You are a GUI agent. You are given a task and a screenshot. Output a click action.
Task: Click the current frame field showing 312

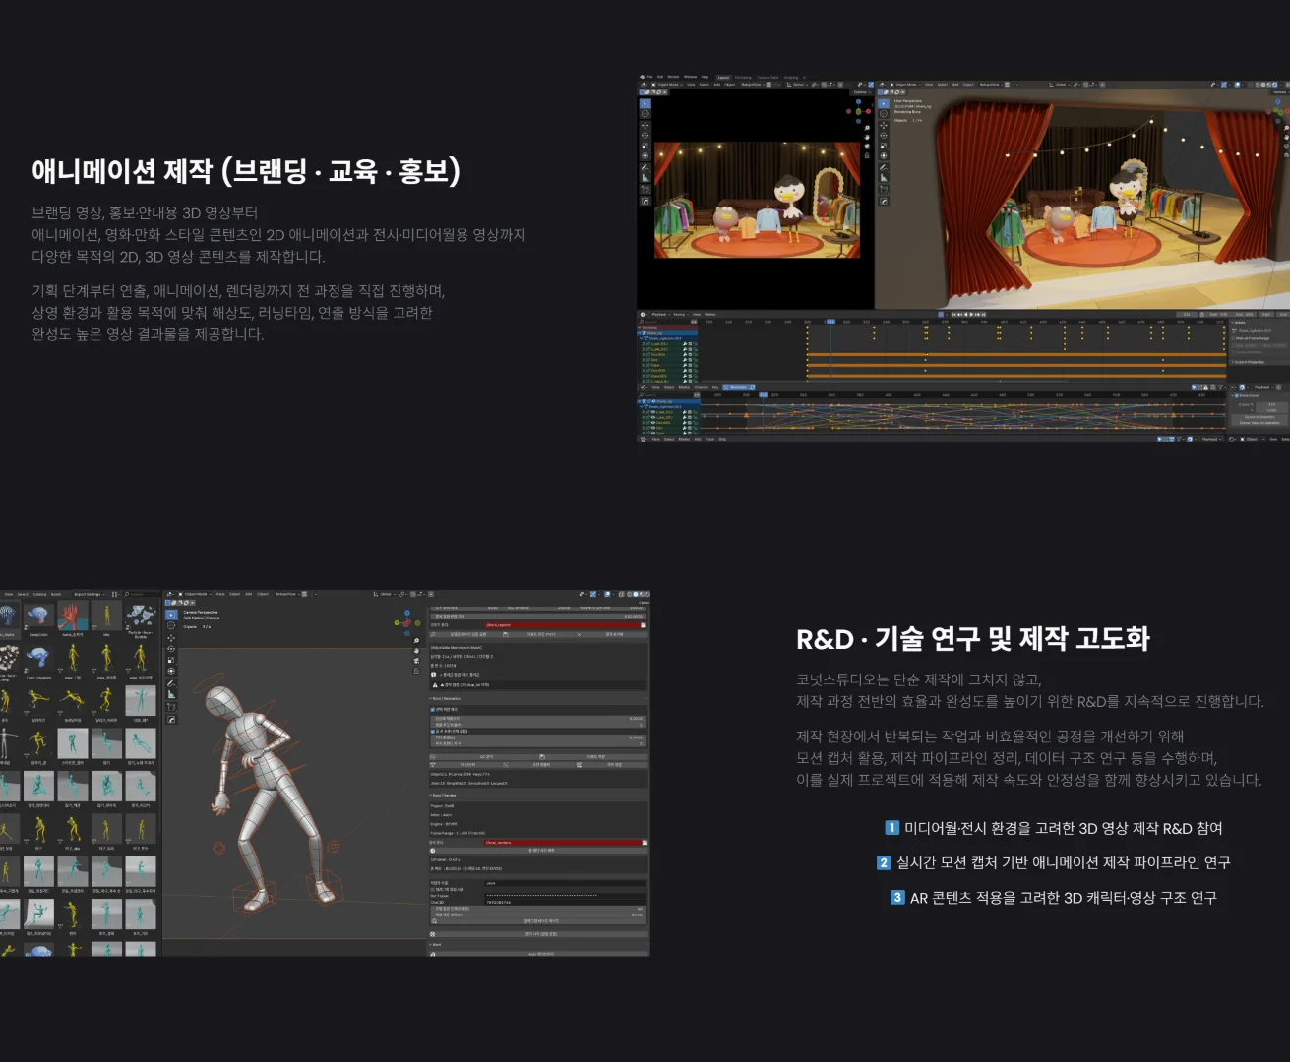click(1187, 315)
